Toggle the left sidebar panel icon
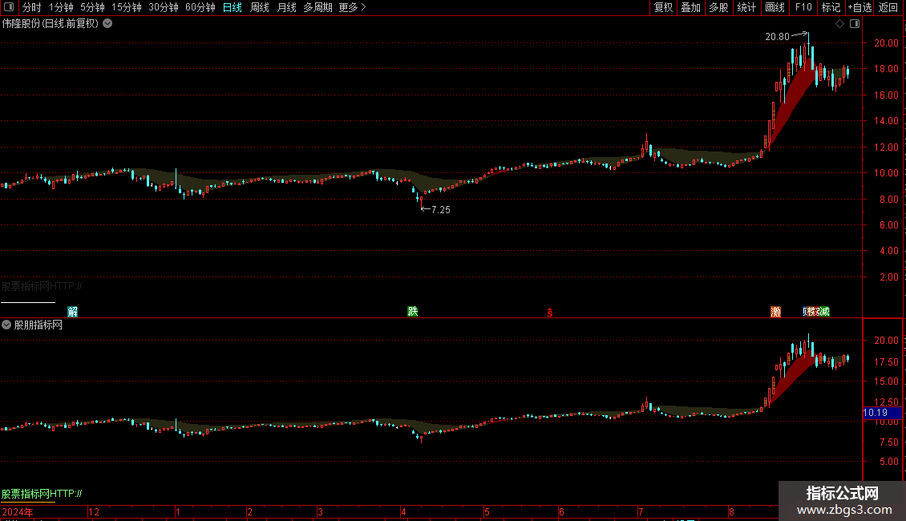906x521 pixels. [9, 7]
